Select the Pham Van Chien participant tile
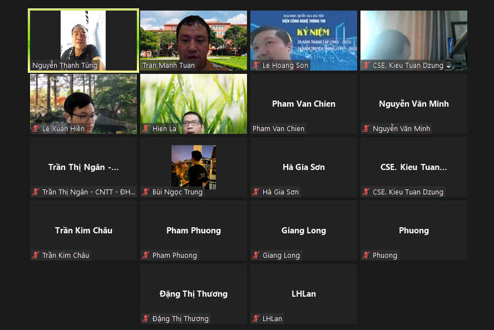The image size is (494, 330). 304,104
